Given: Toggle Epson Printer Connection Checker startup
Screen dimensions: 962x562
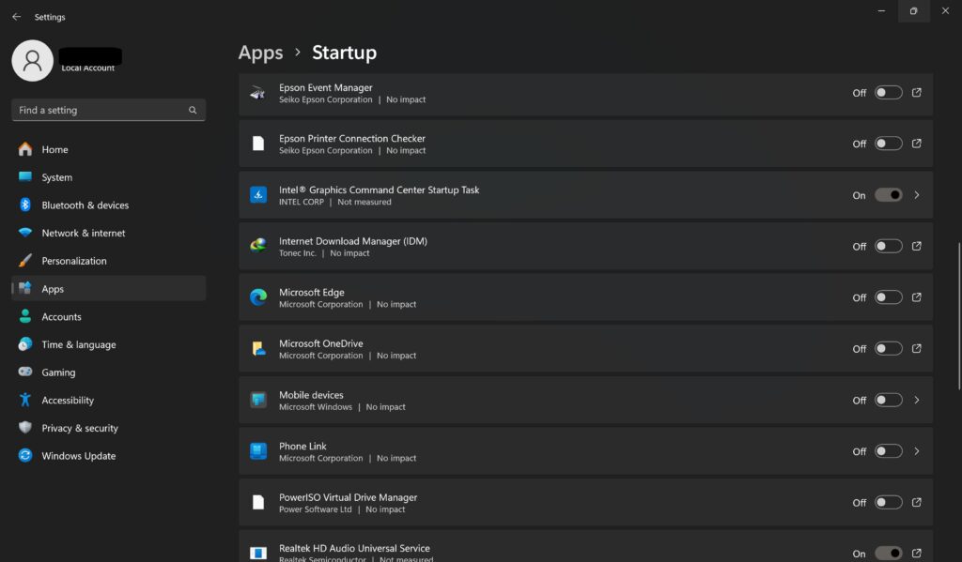Looking at the screenshot, I should point(888,144).
